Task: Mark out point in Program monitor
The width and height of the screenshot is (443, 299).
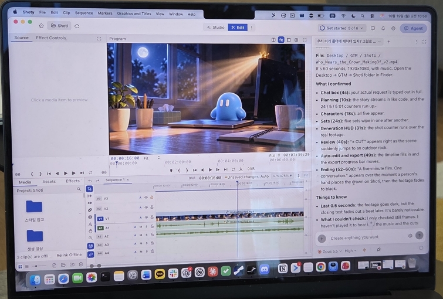Action: (187, 170)
